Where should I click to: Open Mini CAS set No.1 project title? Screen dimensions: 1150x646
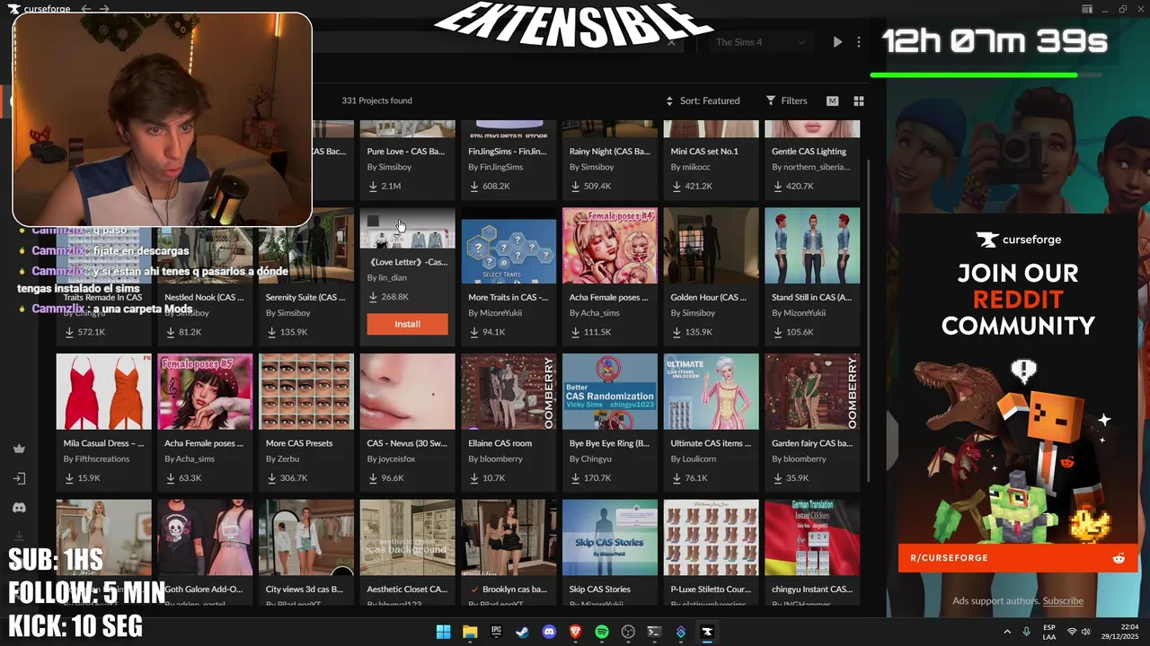click(x=704, y=151)
